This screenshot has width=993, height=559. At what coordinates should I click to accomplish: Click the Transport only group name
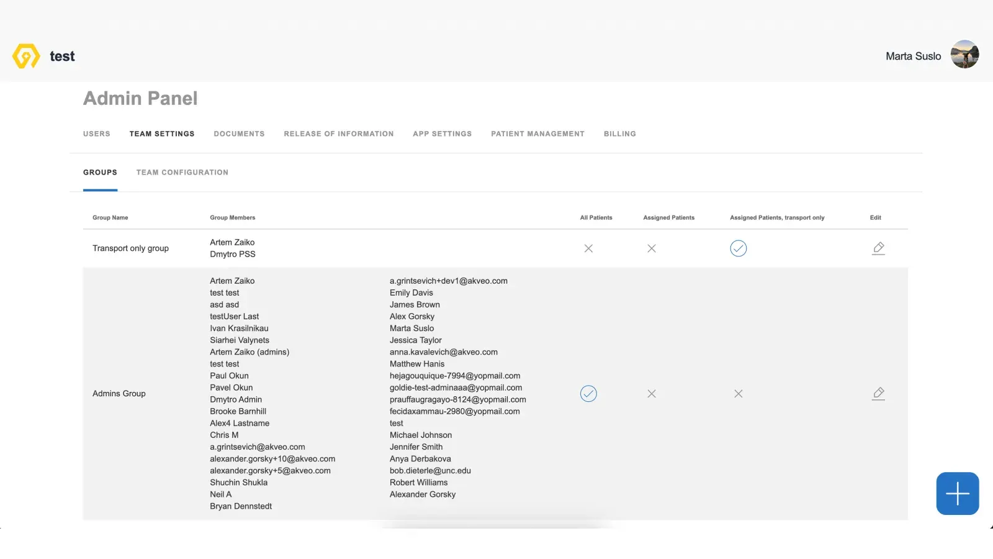point(130,248)
